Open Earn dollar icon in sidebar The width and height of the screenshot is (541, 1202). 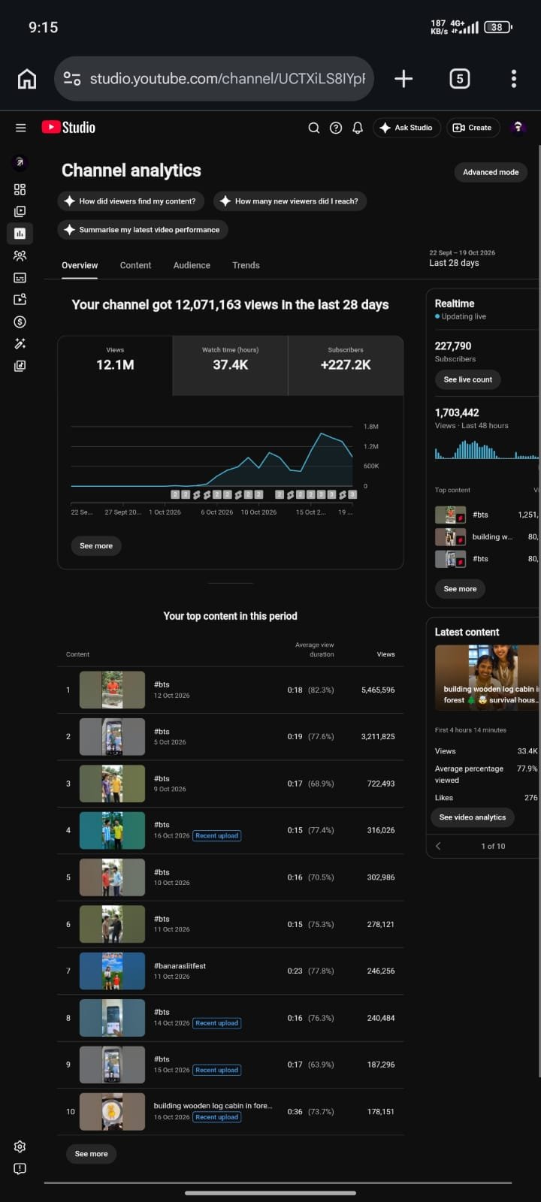point(20,322)
